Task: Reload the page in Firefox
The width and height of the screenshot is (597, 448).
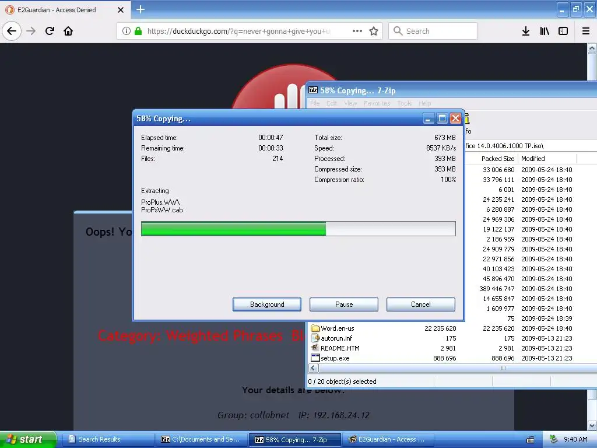Action: (x=50, y=31)
